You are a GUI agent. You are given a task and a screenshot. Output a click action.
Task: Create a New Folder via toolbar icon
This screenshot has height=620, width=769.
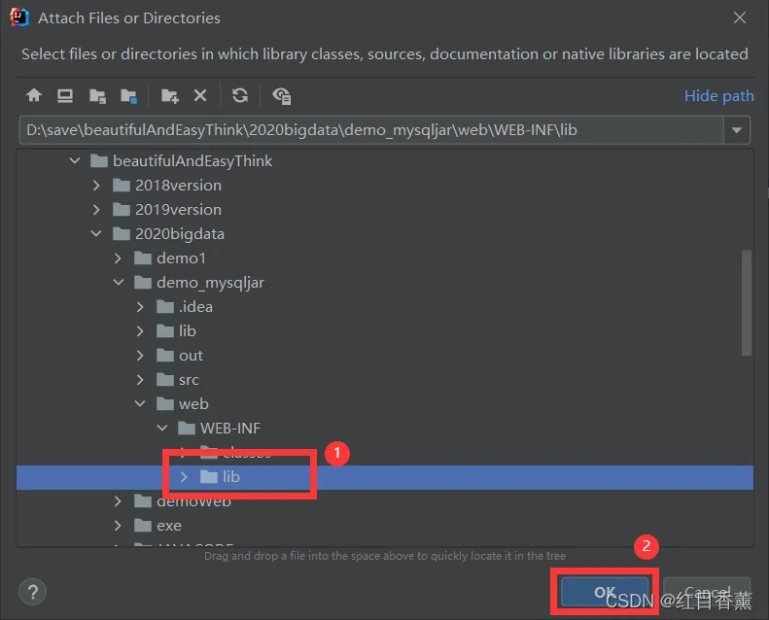pyautogui.click(x=170, y=95)
